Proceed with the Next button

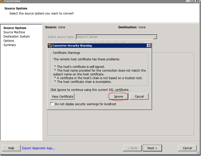point(152,148)
